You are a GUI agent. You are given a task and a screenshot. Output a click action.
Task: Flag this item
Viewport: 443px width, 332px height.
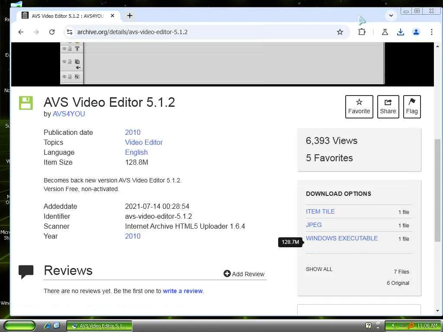point(412,107)
